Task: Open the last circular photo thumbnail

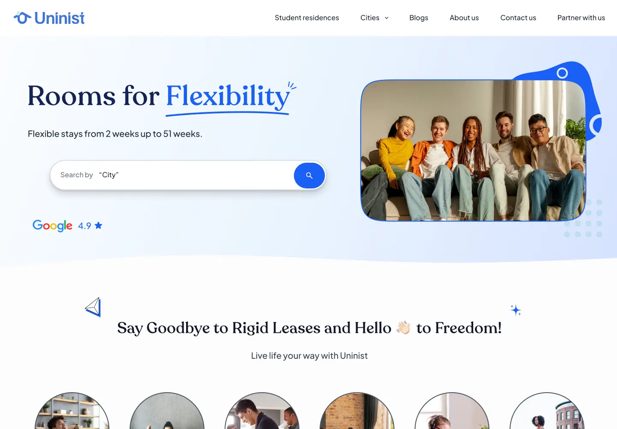Action: pos(547,411)
